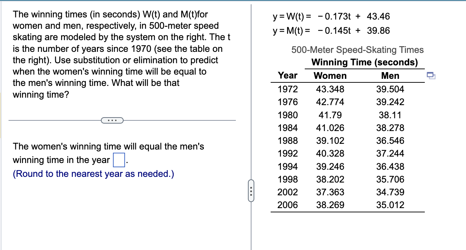Click the horizontal divider line above the answer
This screenshot has height=250, width=466.
[53, 120]
